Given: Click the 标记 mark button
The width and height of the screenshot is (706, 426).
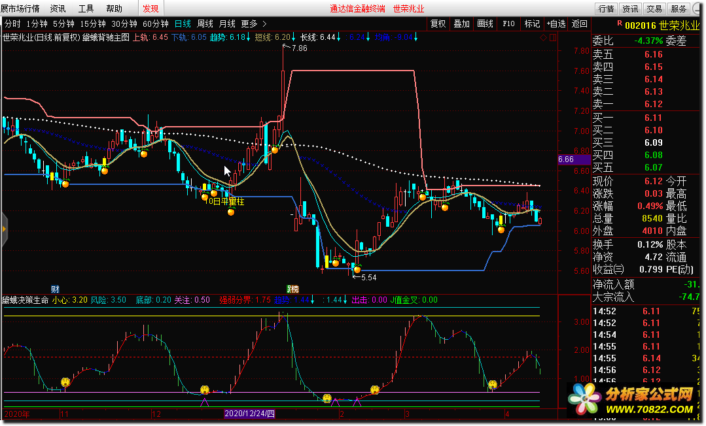Looking at the screenshot, I should [532, 24].
